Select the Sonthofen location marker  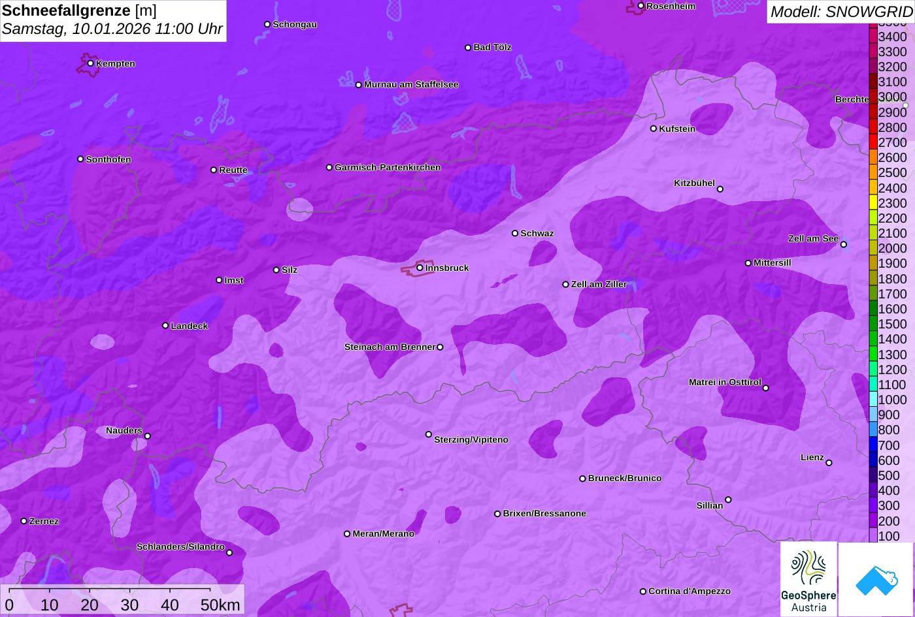pyautogui.click(x=80, y=159)
